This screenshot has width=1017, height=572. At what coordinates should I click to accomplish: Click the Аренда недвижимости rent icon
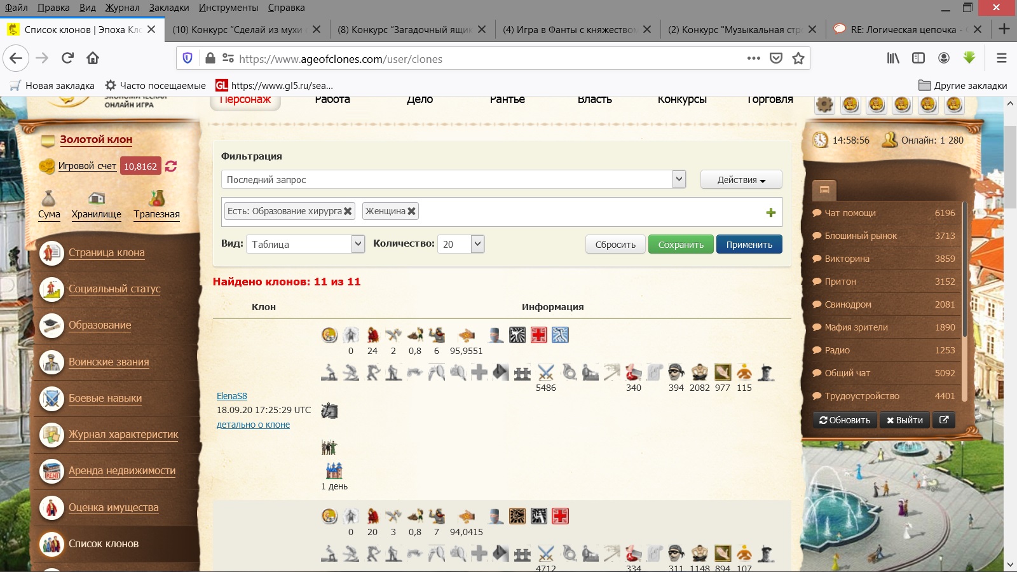[x=51, y=471]
